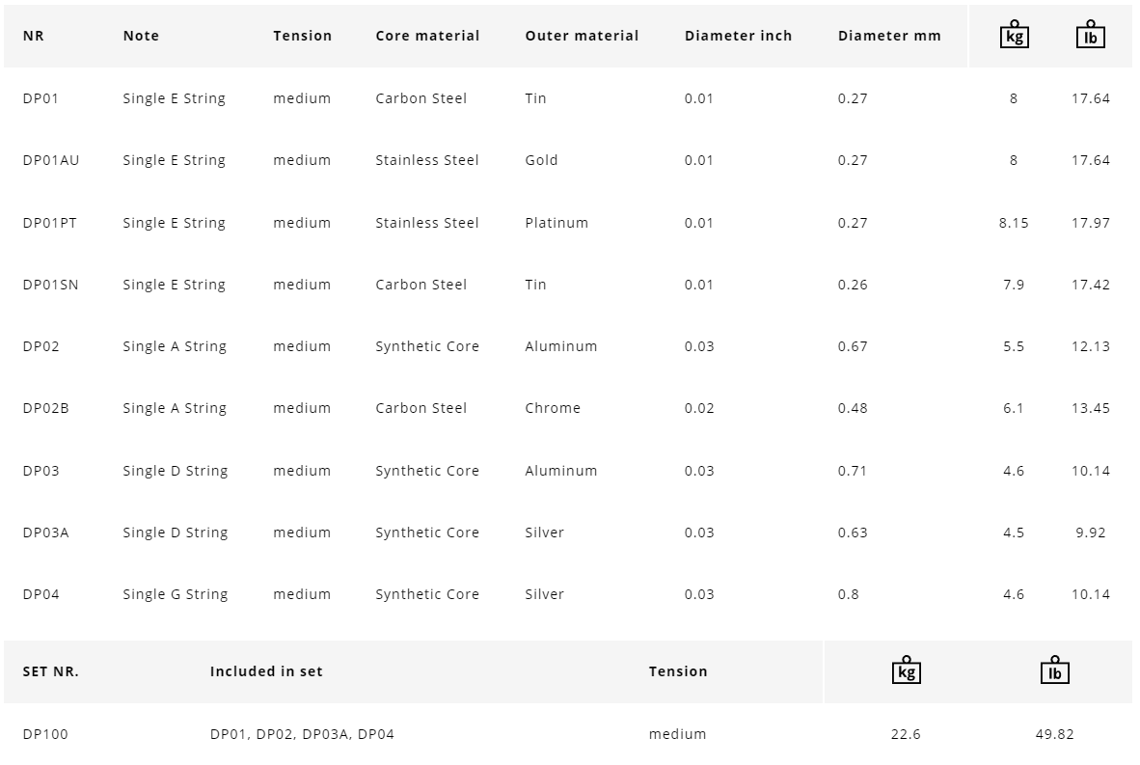Select the Platinum outer material cell

(556, 223)
